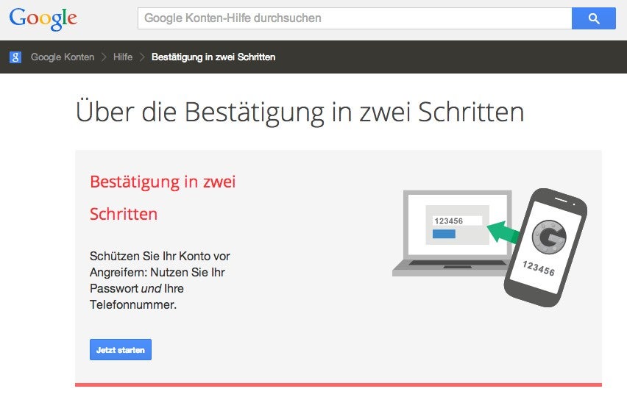Open the 'Google Konten' breadcrumb link
Viewport: 627px width, 397px height.
click(x=63, y=57)
